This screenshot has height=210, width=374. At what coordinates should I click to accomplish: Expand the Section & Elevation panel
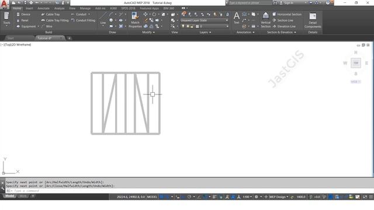pyautogui.click(x=282, y=32)
